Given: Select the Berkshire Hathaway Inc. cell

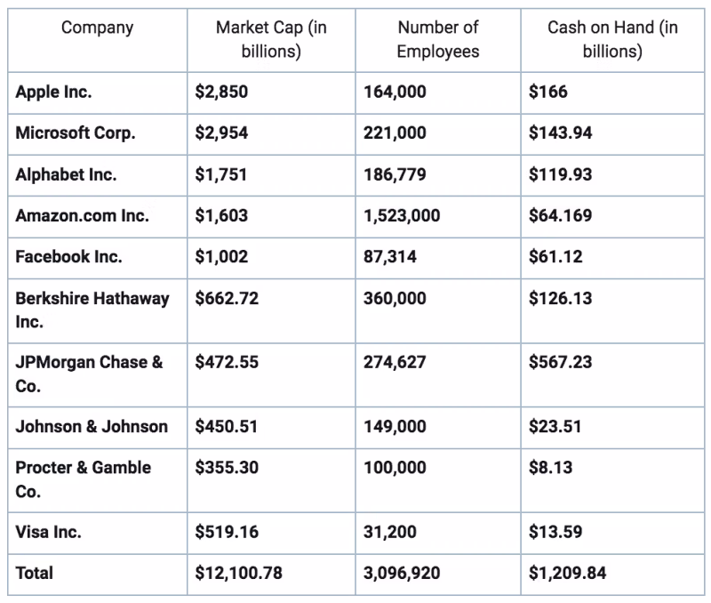Looking at the screenshot, I should (x=92, y=310).
